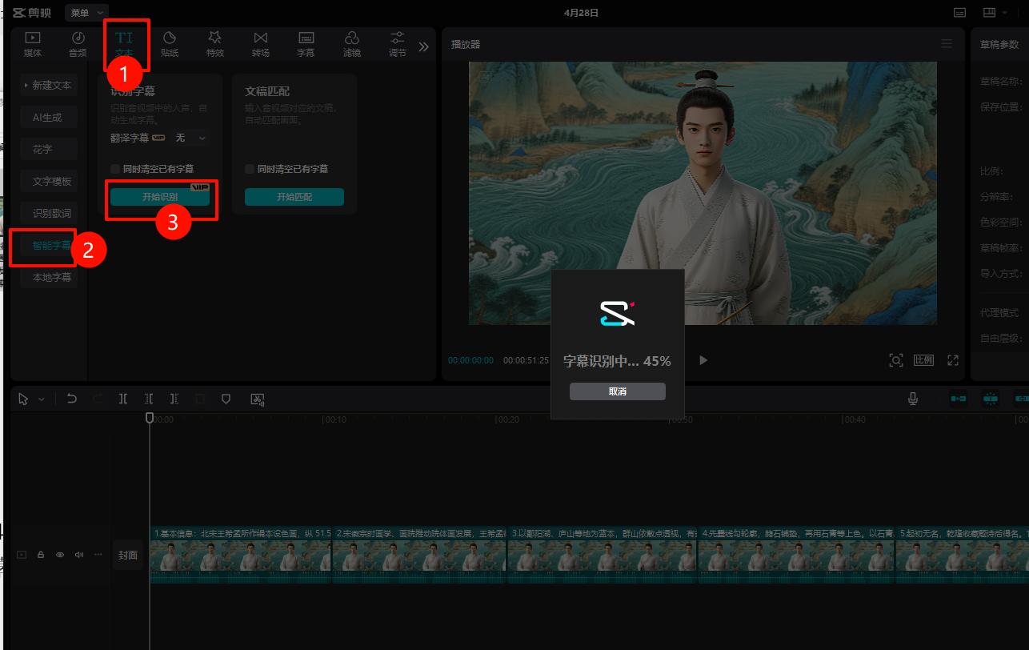Select clip 3.以鄱阳湖 on the timeline
Image resolution: width=1029 pixels, height=650 pixels.
pyautogui.click(x=603, y=554)
